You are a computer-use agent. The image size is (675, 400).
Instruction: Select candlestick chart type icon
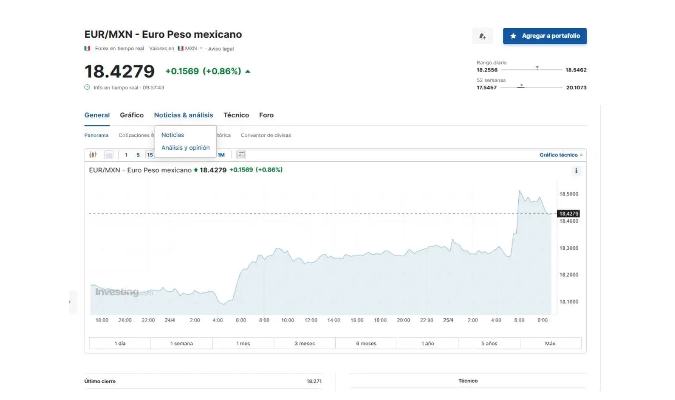(93, 155)
